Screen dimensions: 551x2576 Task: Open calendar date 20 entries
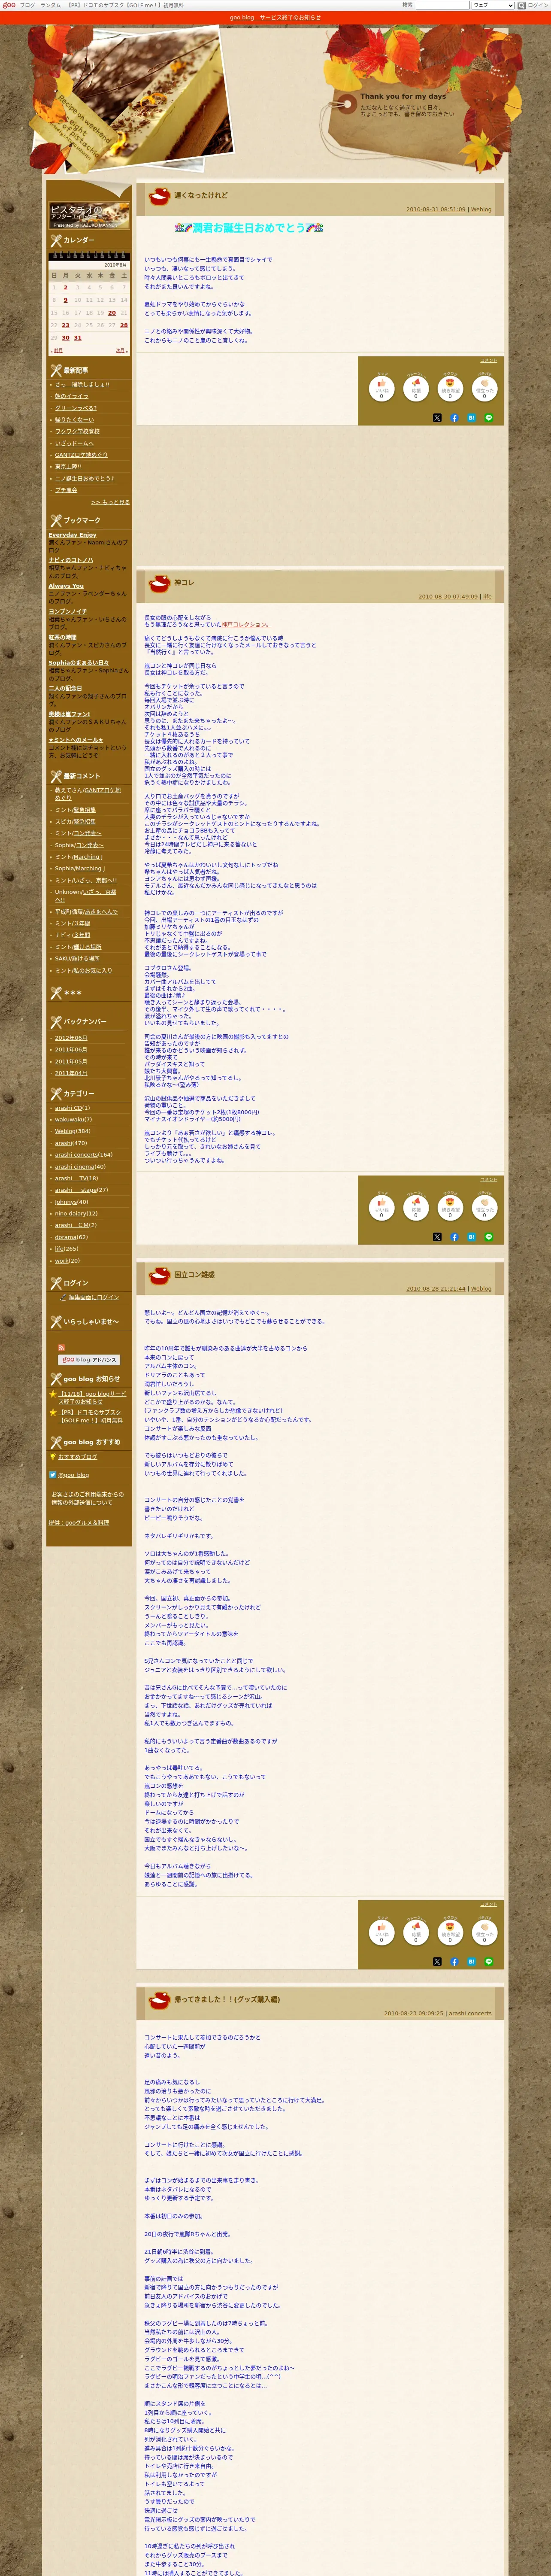point(112,313)
